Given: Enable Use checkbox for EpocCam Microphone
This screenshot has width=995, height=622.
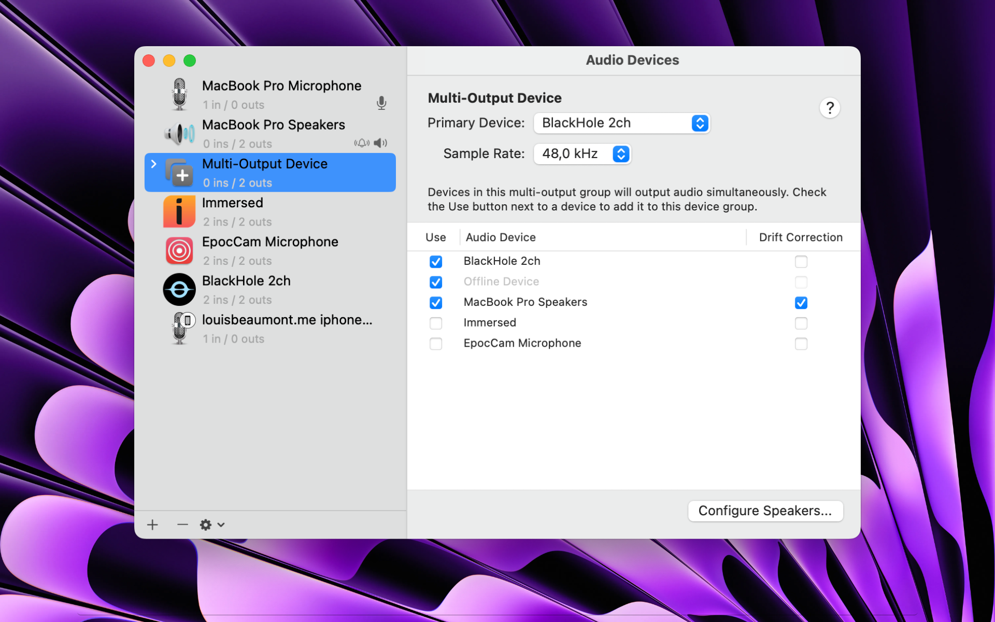Looking at the screenshot, I should (x=436, y=344).
